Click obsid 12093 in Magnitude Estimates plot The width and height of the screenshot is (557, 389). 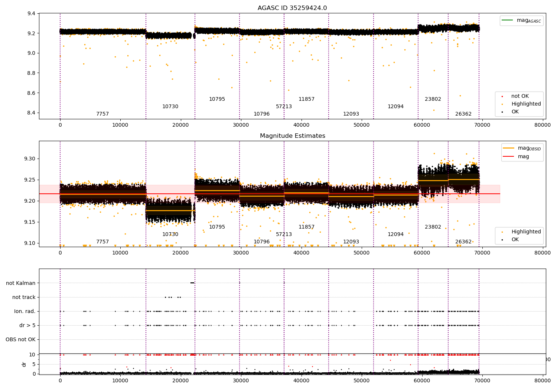pos(351,242)
